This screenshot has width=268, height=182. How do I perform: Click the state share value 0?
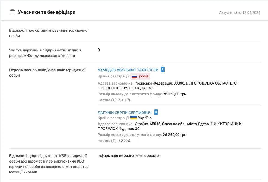[x=99, y=50]
